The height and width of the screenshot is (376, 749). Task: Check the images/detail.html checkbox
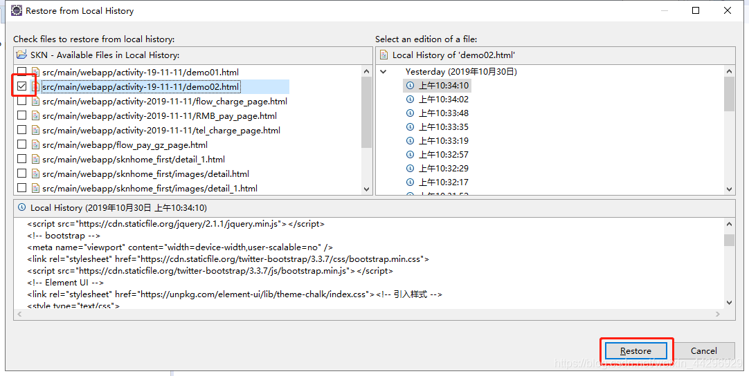tap(21, 173)
